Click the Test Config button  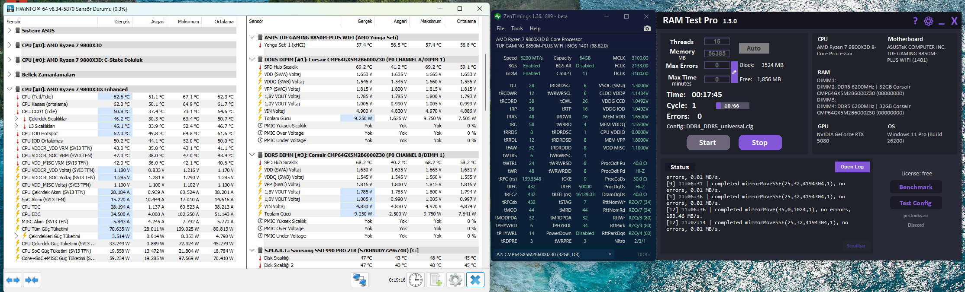916,203
